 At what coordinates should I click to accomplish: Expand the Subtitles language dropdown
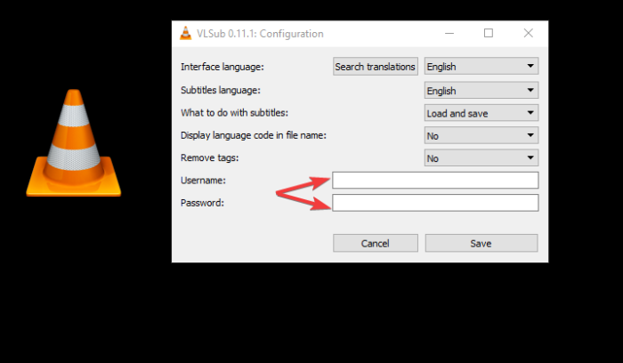coord(481,90)
